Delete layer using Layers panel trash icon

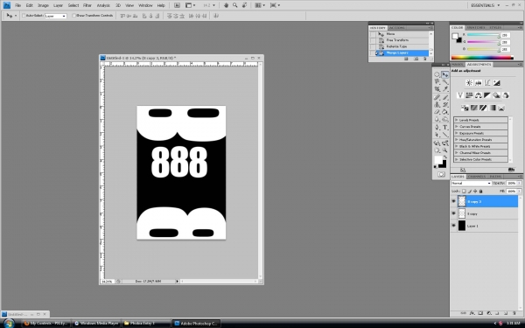click(514, 313)
